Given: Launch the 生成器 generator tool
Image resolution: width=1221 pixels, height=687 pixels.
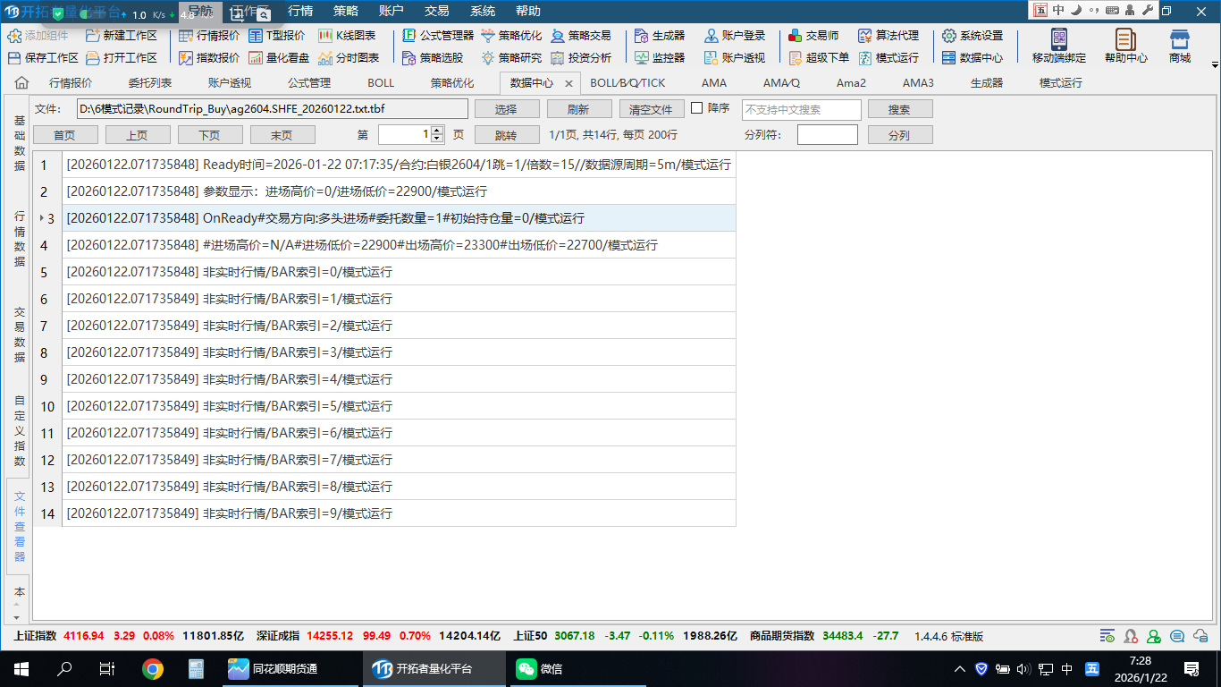Looking at the screenshot, I should coord(660,36).
